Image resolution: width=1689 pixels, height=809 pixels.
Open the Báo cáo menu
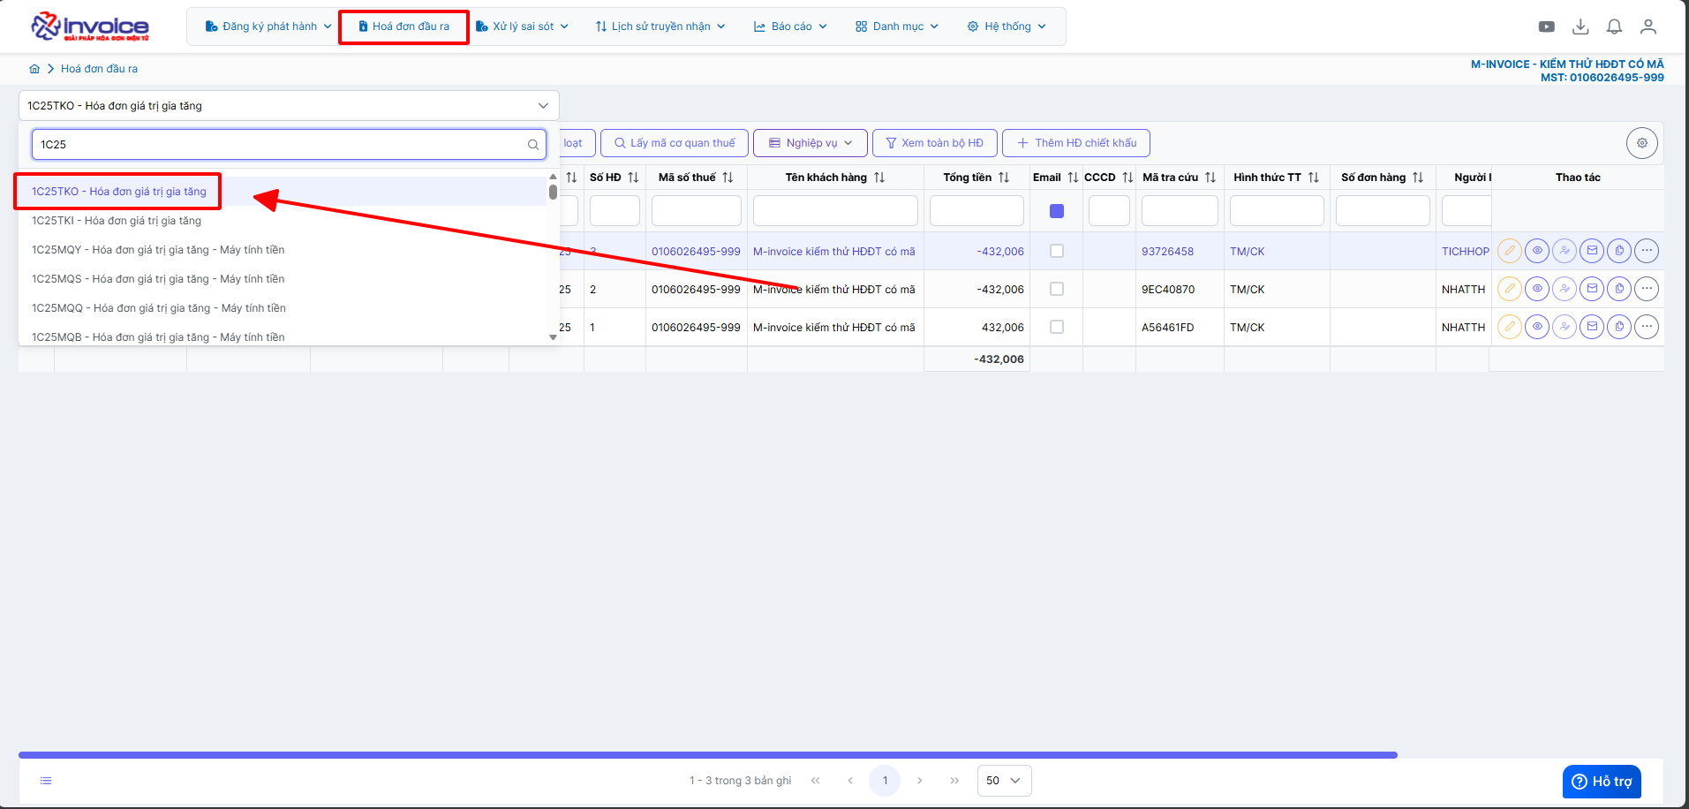(790, 26)
